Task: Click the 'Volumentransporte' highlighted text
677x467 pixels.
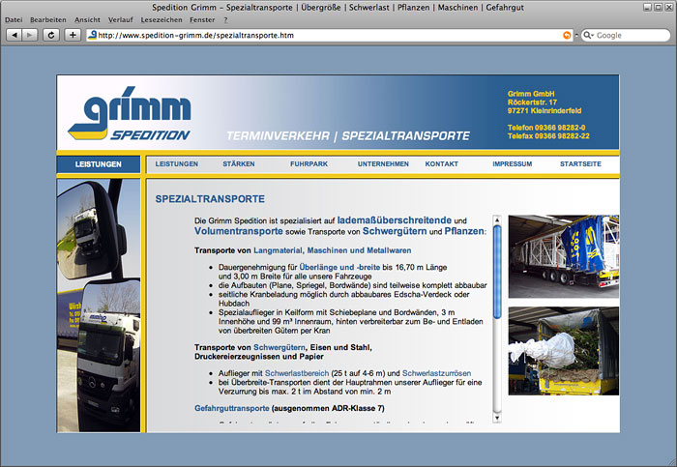Action: pos(238,231)
